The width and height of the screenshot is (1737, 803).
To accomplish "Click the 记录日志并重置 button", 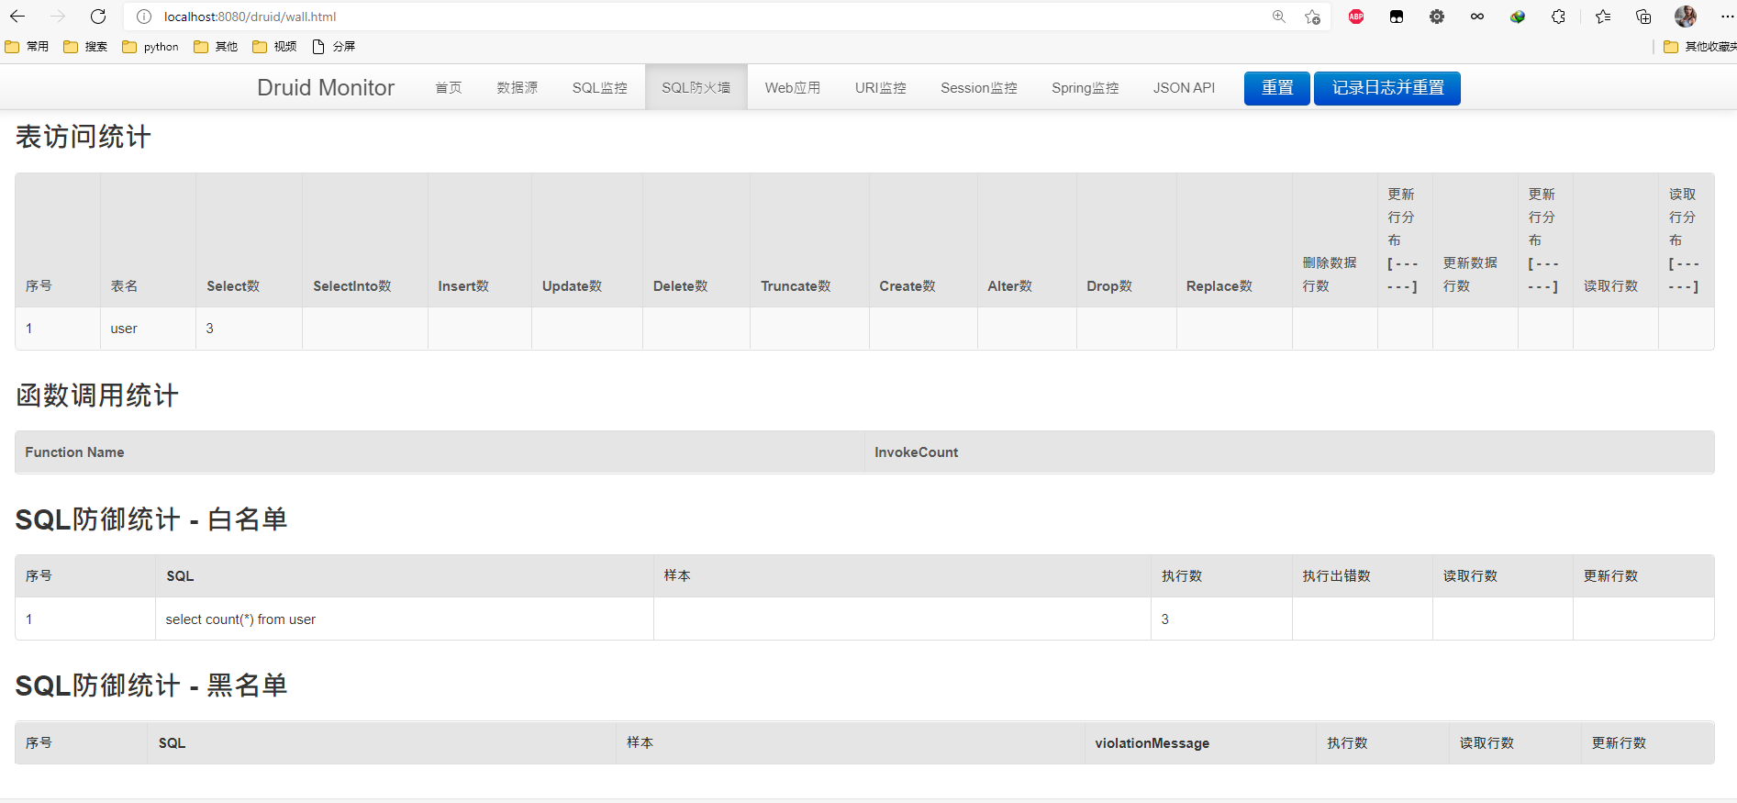I will 1387,88.
